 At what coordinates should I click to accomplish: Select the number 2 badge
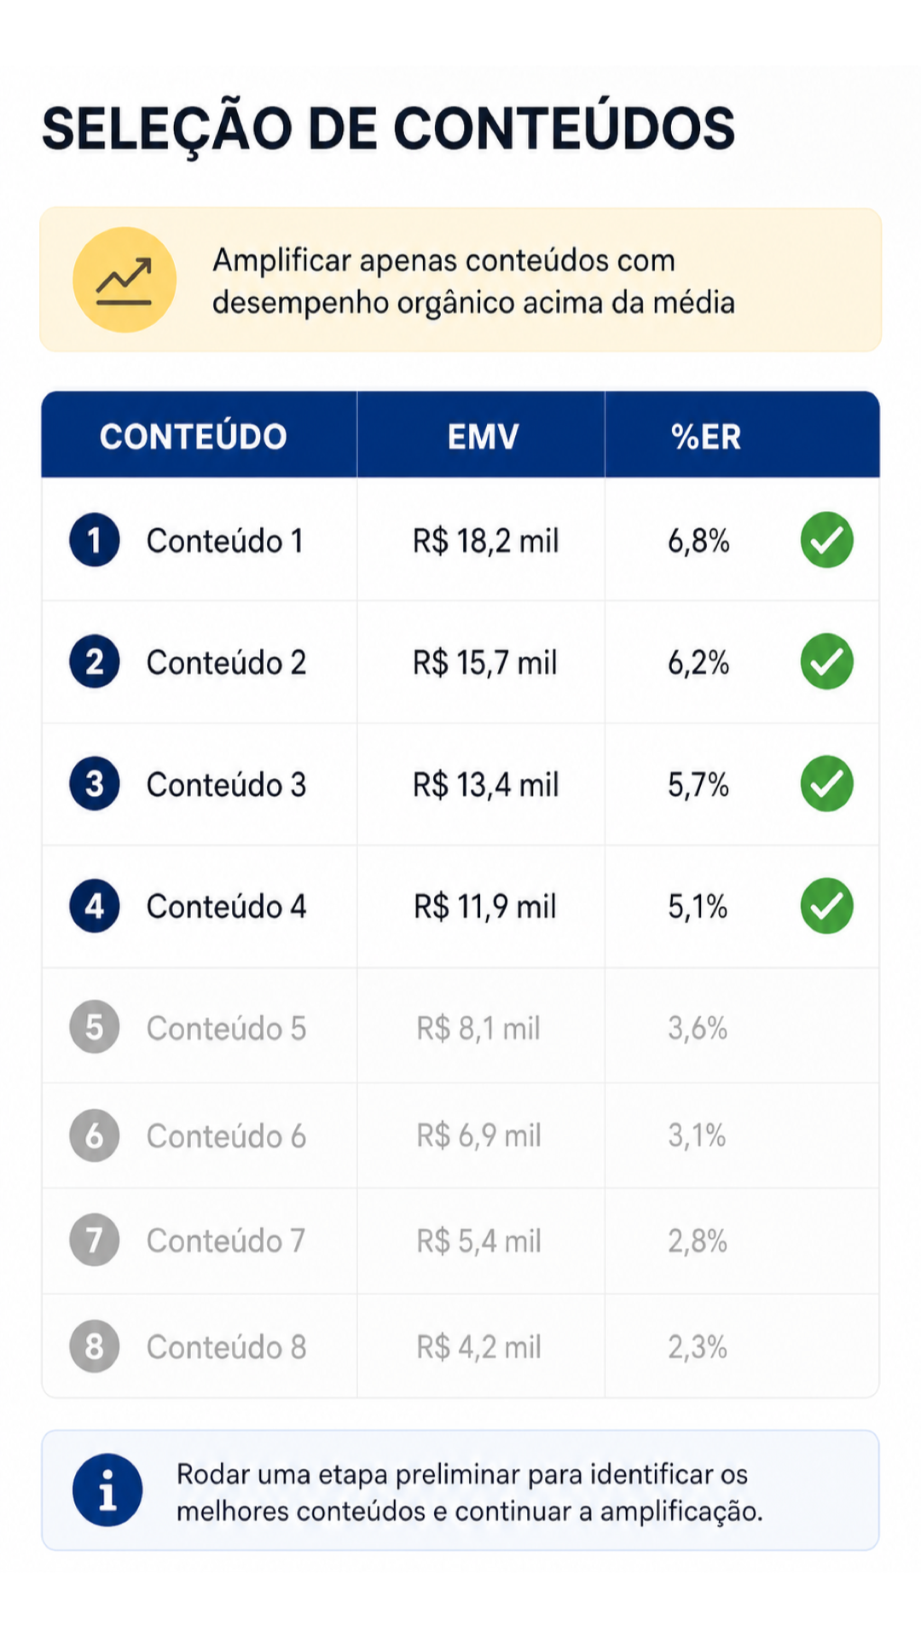pyautogui.click(x=95, y=662)
